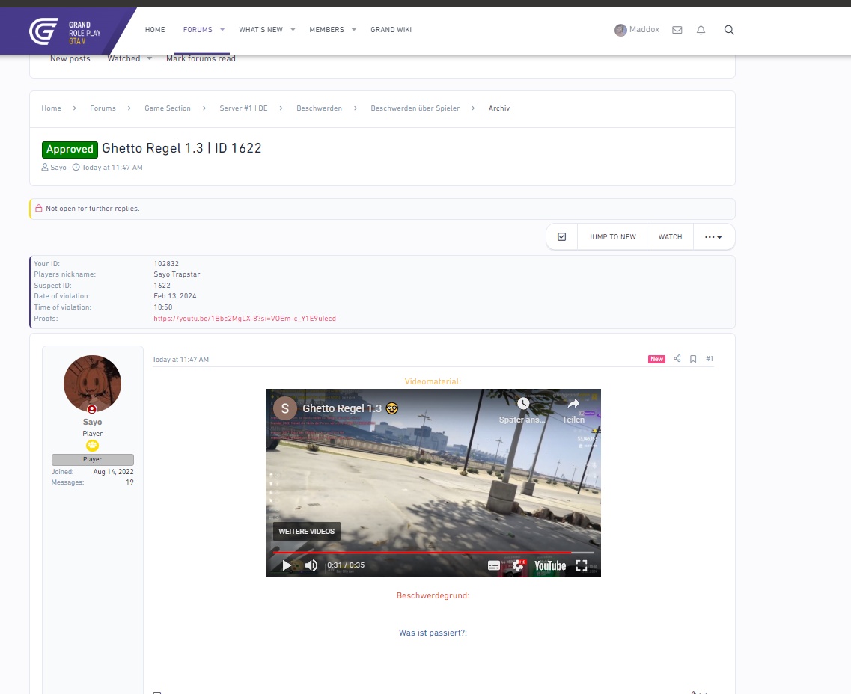Check notifications via the bell icon
Screen dimensions: 851x694
(x=701, y=30)
